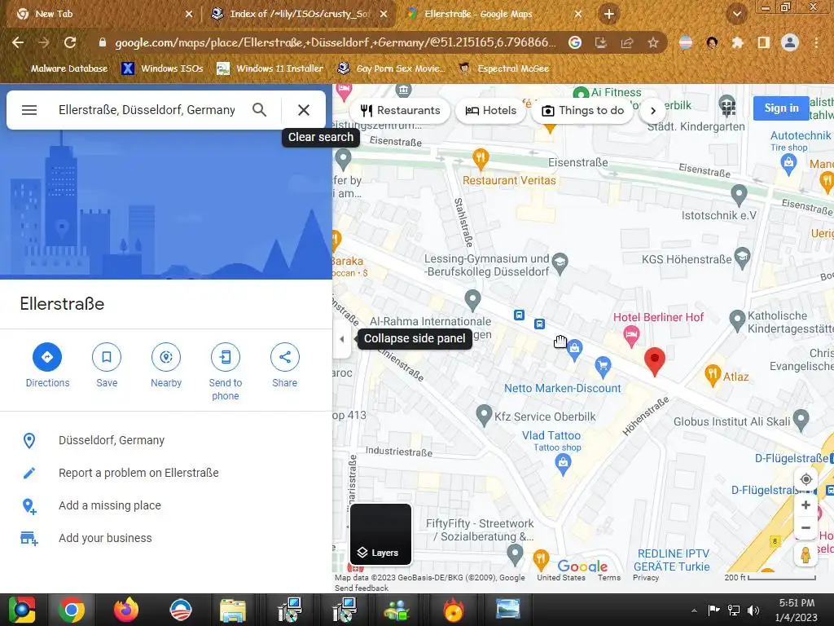Open the Windows ISOs bookmark

click(x=162, y=68)
